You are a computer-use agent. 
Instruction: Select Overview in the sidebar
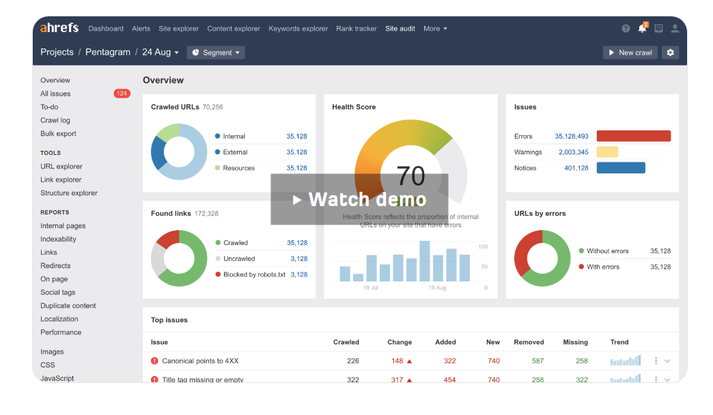pos(55,81)
